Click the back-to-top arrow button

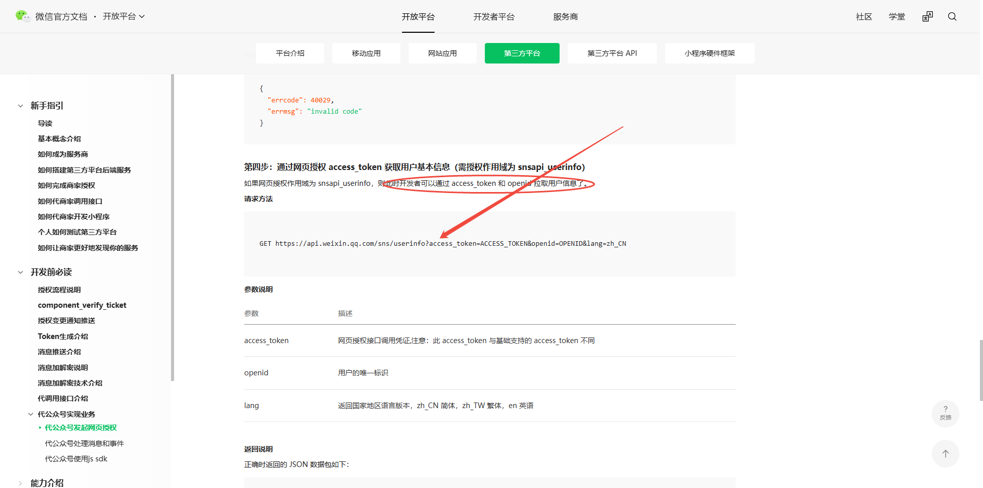coord(946,454)
